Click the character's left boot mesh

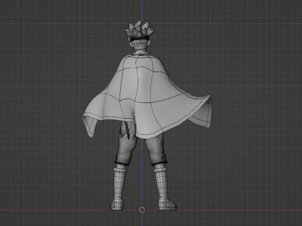click(118, 188)
